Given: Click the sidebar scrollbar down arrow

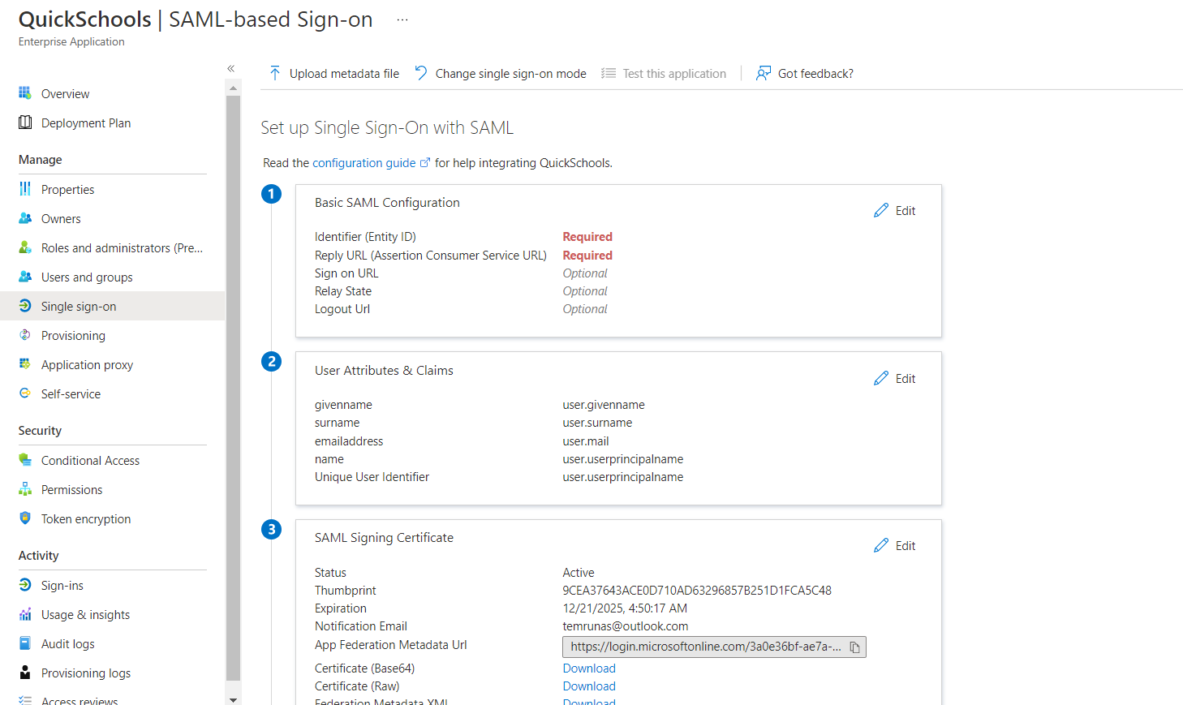Looking at the screenshot, I should click(x=234, y=699).
